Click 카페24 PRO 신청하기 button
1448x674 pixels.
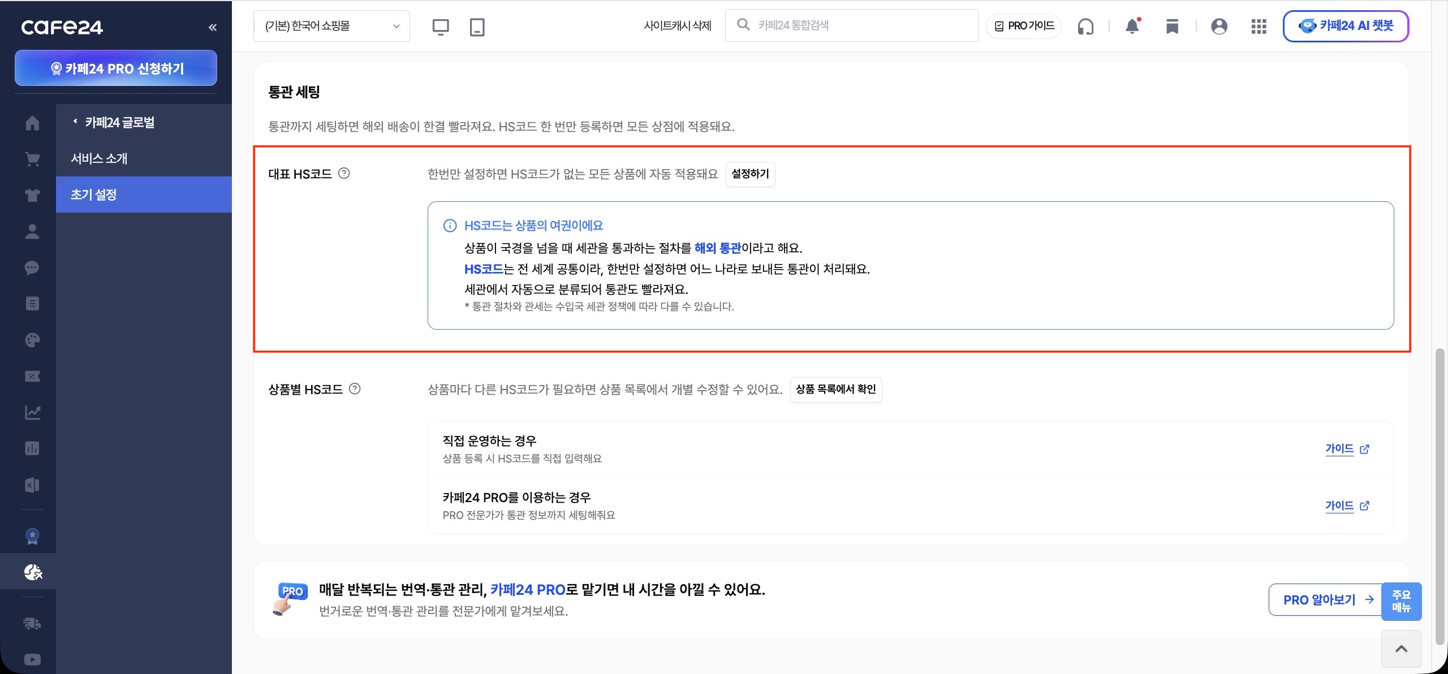point(116,68)
